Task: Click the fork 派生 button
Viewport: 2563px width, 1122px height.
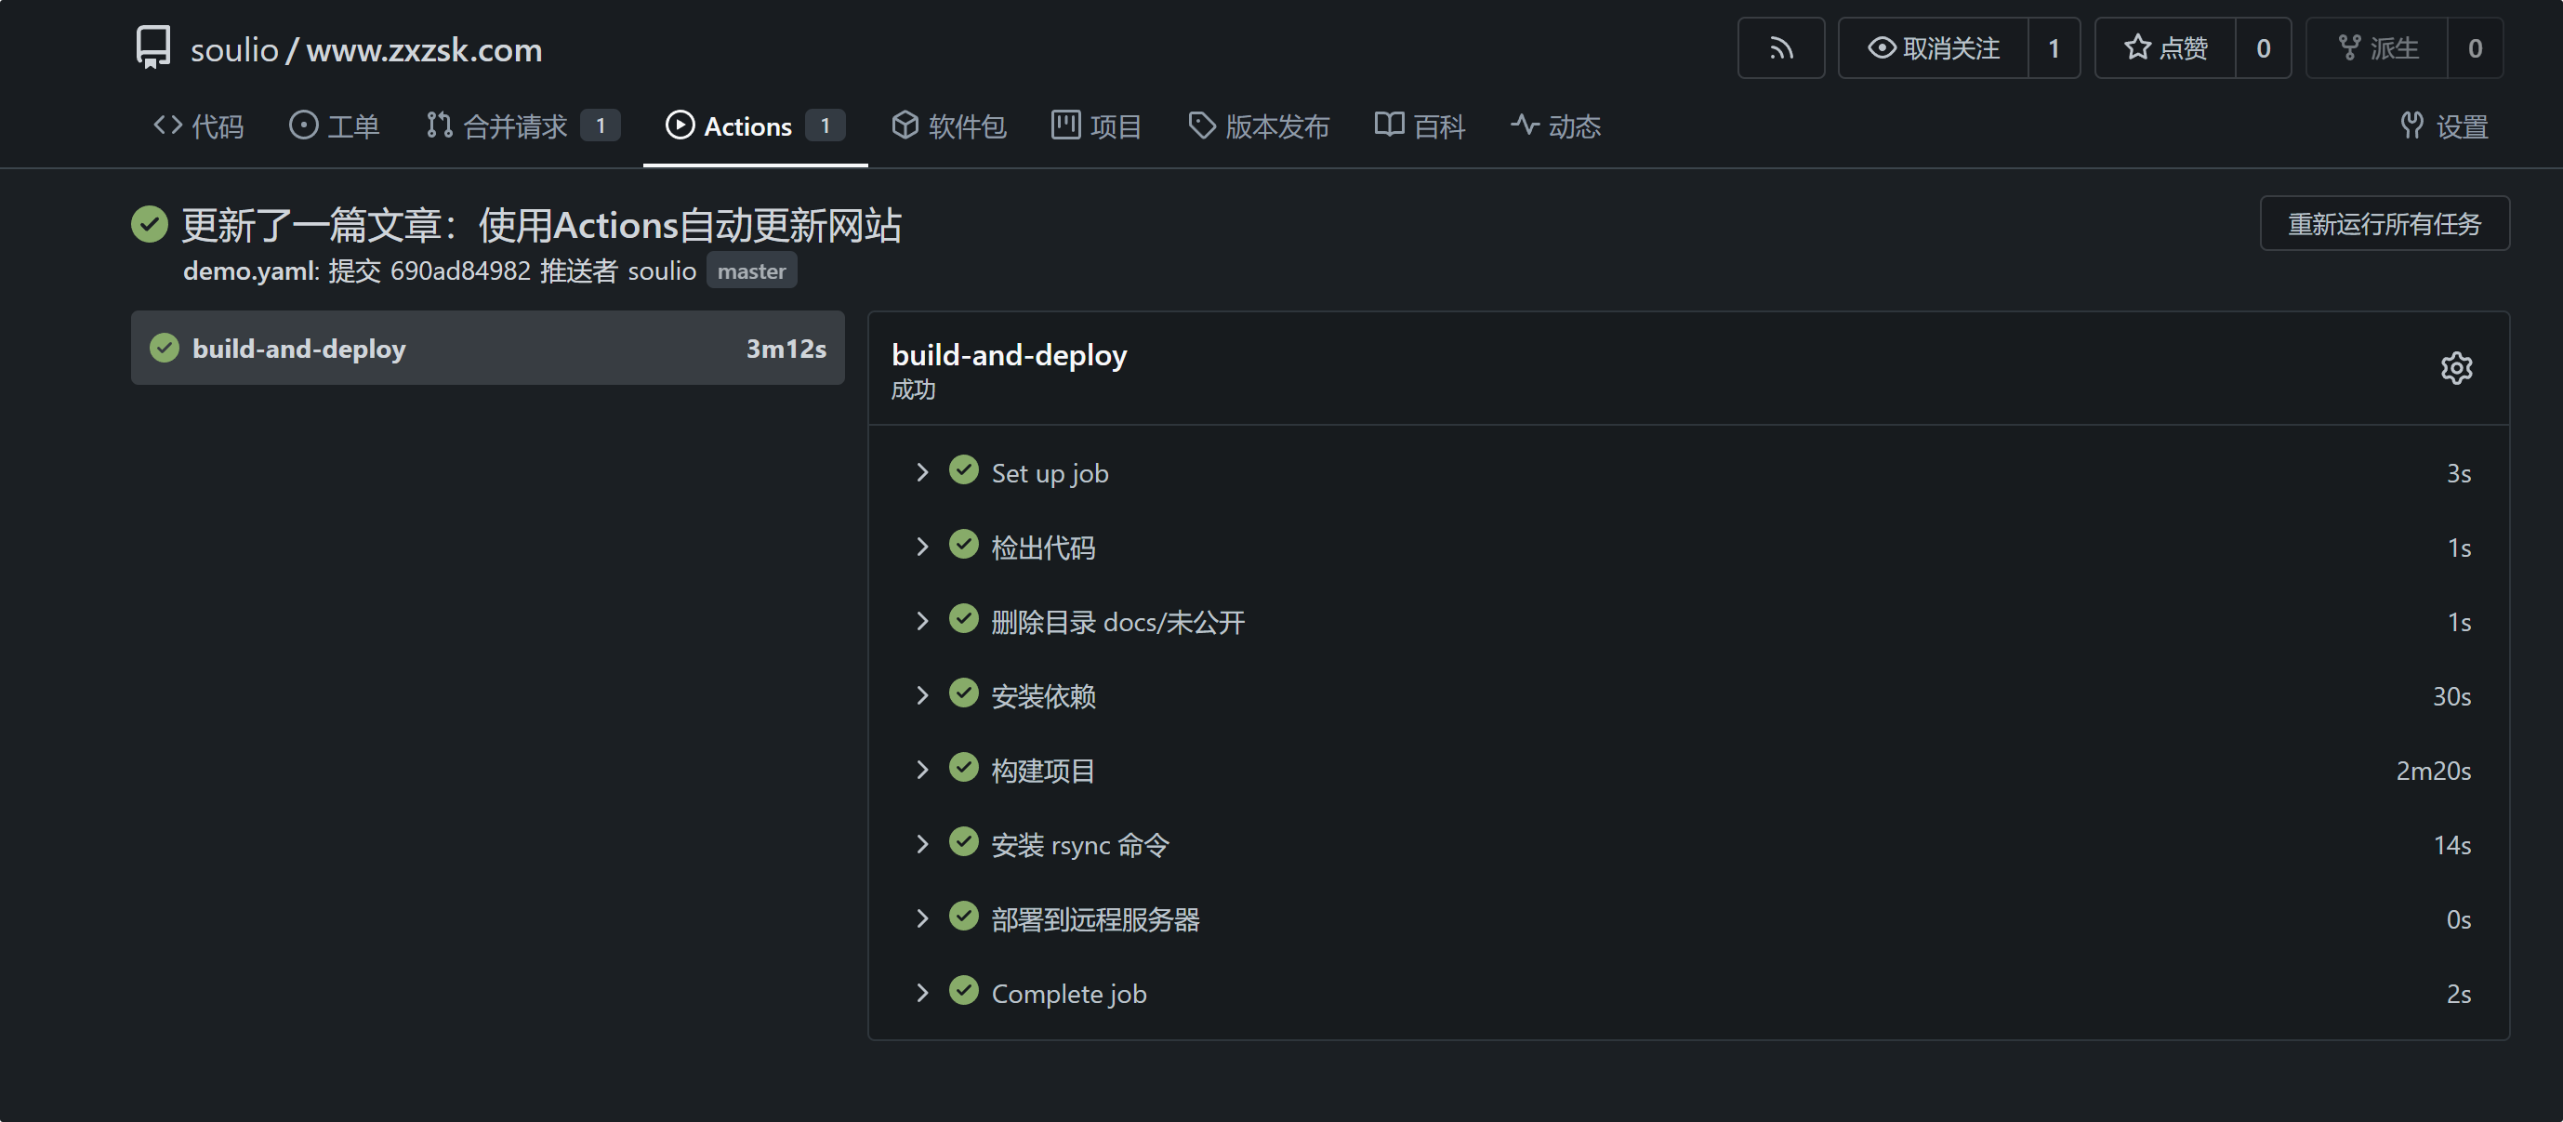Action: click(x=2377, y=47)
